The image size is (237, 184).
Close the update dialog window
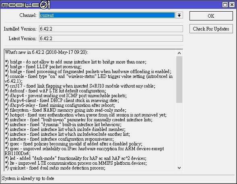(x=232, y=4)
